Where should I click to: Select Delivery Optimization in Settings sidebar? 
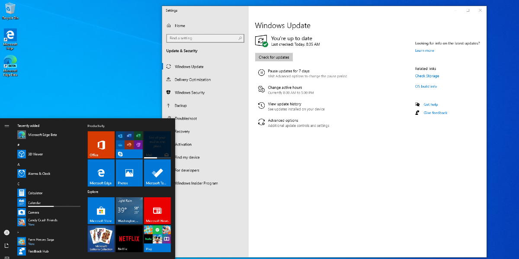click(192, 79)
